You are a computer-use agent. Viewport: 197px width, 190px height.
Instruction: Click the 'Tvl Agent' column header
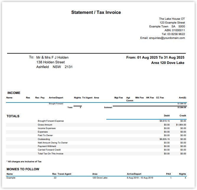pyautogui.click(x=87, y=98)
